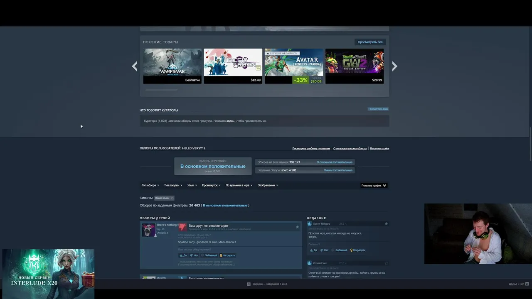Open Plants vs Zombies GW2 thumbnail
This screenshot has width=532, height=299.
[x=355, y=66]
